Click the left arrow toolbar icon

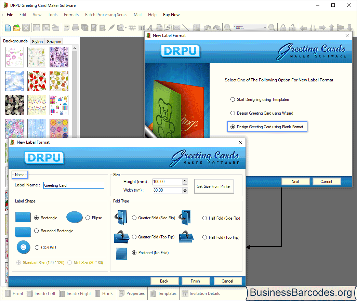point(304,28)
